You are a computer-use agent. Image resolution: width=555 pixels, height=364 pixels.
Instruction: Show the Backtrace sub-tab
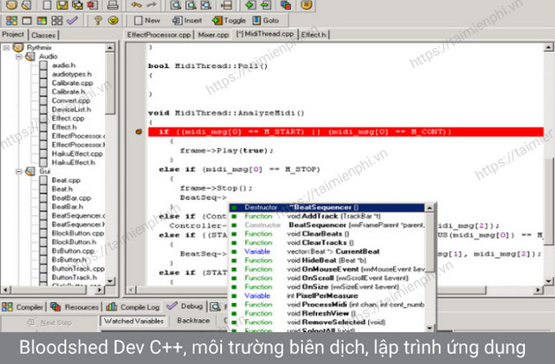click(193, 321)
